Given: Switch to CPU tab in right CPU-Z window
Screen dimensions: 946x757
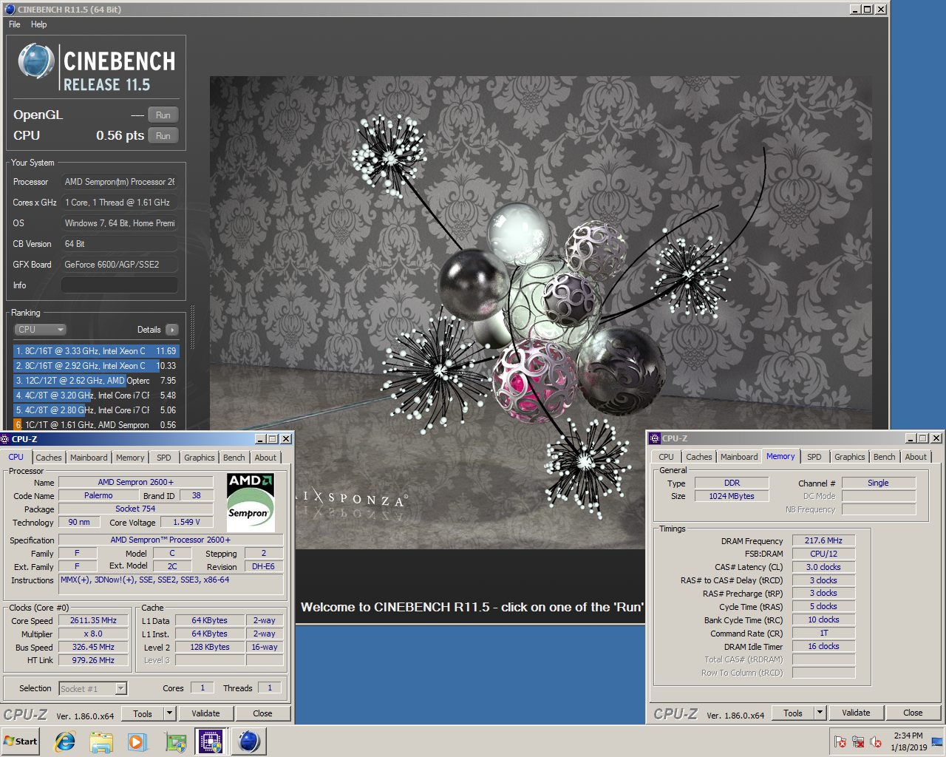Looking at the screenshot, I should (x=667, y=457).
